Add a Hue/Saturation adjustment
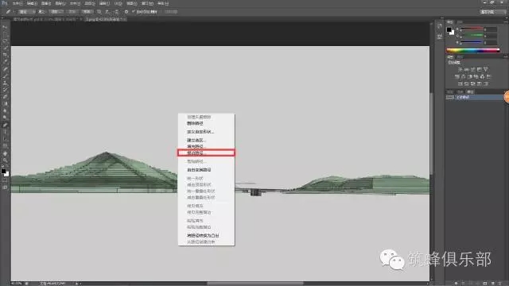Viewport: 509px width, 286px height. click(457, 76)
